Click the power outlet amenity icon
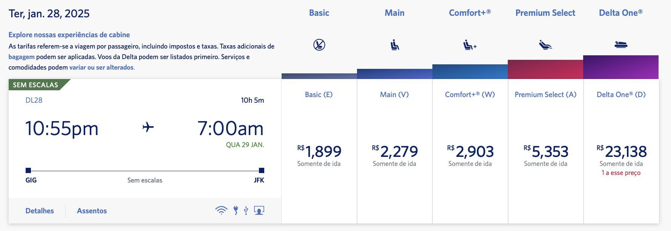671x231 pixels. click(x=236, y=210)
